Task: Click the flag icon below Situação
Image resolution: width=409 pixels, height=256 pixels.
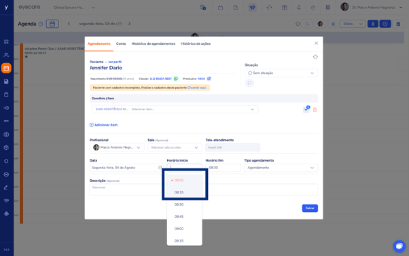Action: (249, 83)
